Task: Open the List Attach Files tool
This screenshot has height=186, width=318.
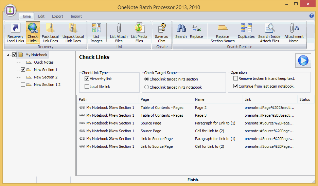Action: (x=119, y=33)
